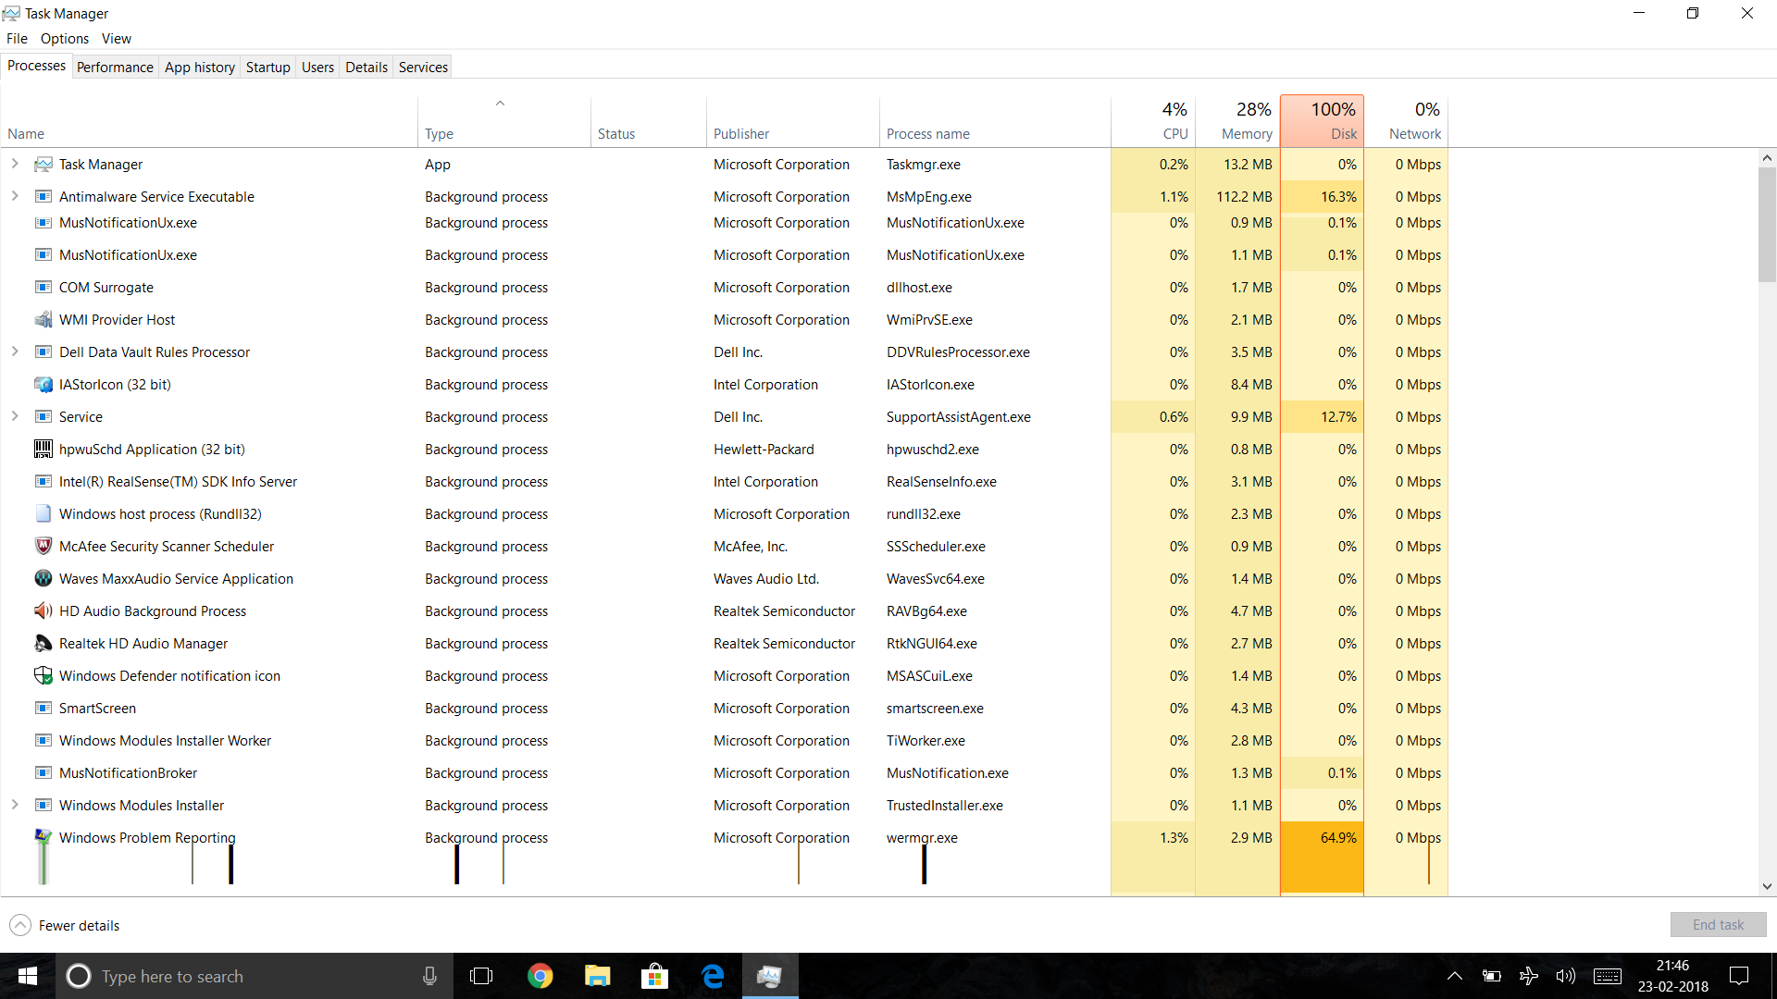Click the Realtek HD Audio Manager icon
The width and height of the screenshot is (1777, 999).
point(43,643)
